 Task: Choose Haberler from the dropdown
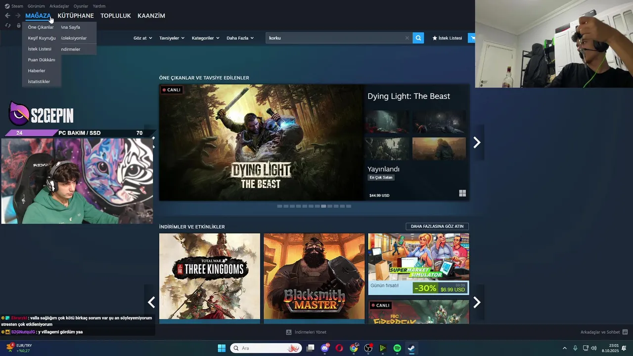pyautogui.click(x=37, y=71)
